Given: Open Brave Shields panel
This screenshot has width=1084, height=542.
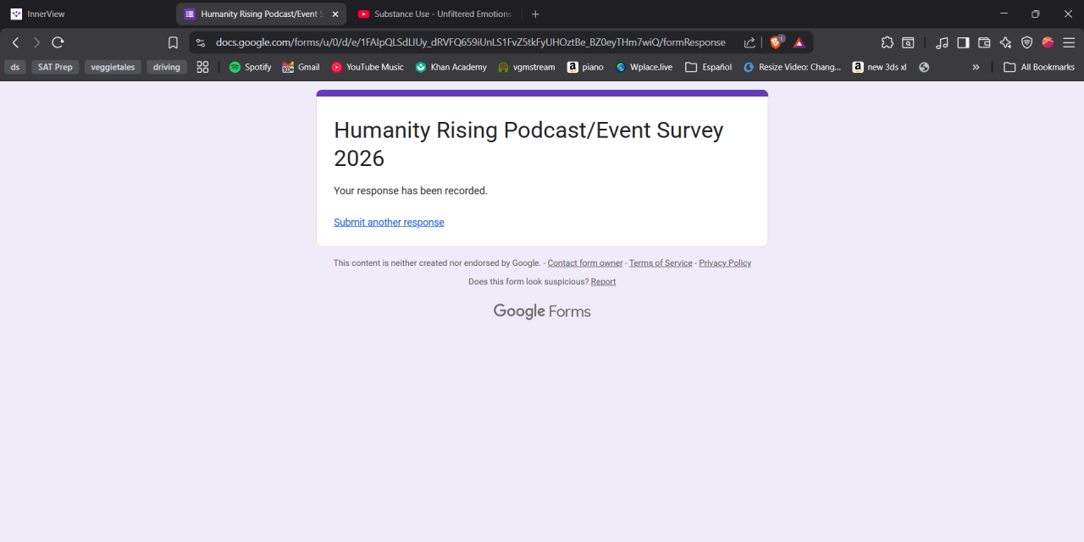Looking at the screenshot, I should click(x=775, y=42).
